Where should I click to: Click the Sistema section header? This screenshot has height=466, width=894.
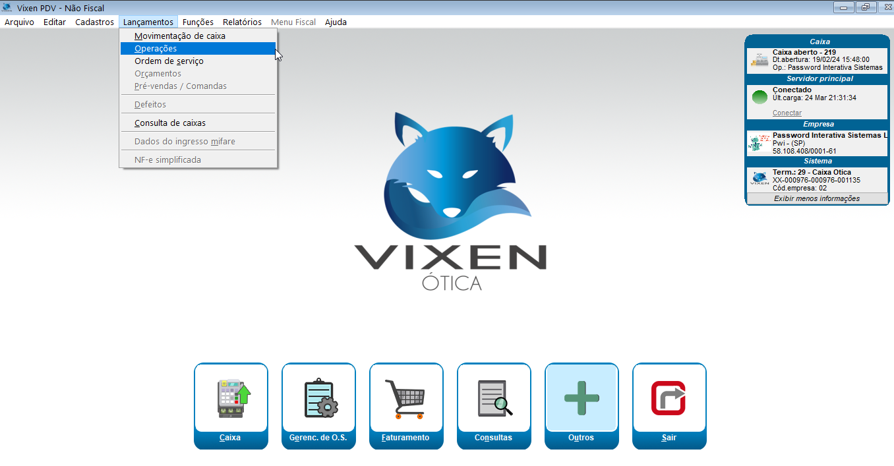[818, 161]
